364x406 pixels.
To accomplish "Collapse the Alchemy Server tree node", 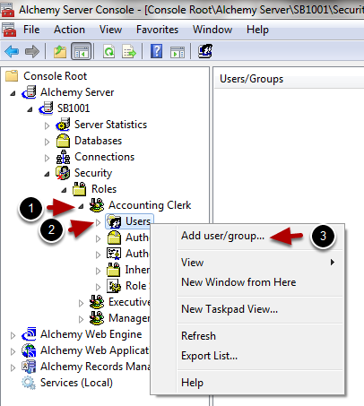I will tap(13, 93).
